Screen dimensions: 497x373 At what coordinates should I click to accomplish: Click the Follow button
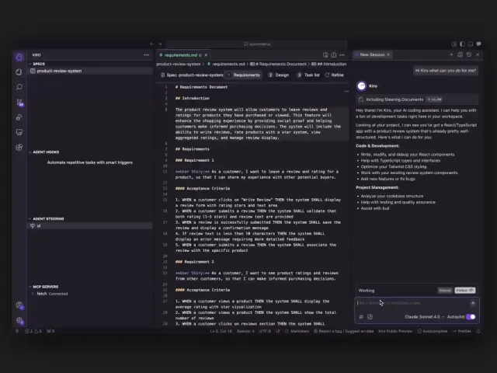tap(464, 291)
